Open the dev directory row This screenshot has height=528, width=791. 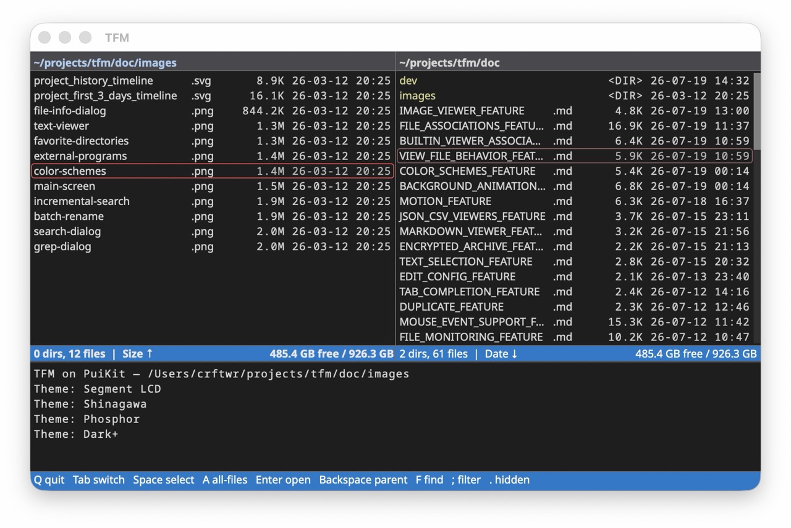(575, 80)
